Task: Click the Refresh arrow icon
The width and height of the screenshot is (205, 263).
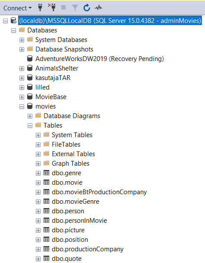Action: [x=87, y=8]
